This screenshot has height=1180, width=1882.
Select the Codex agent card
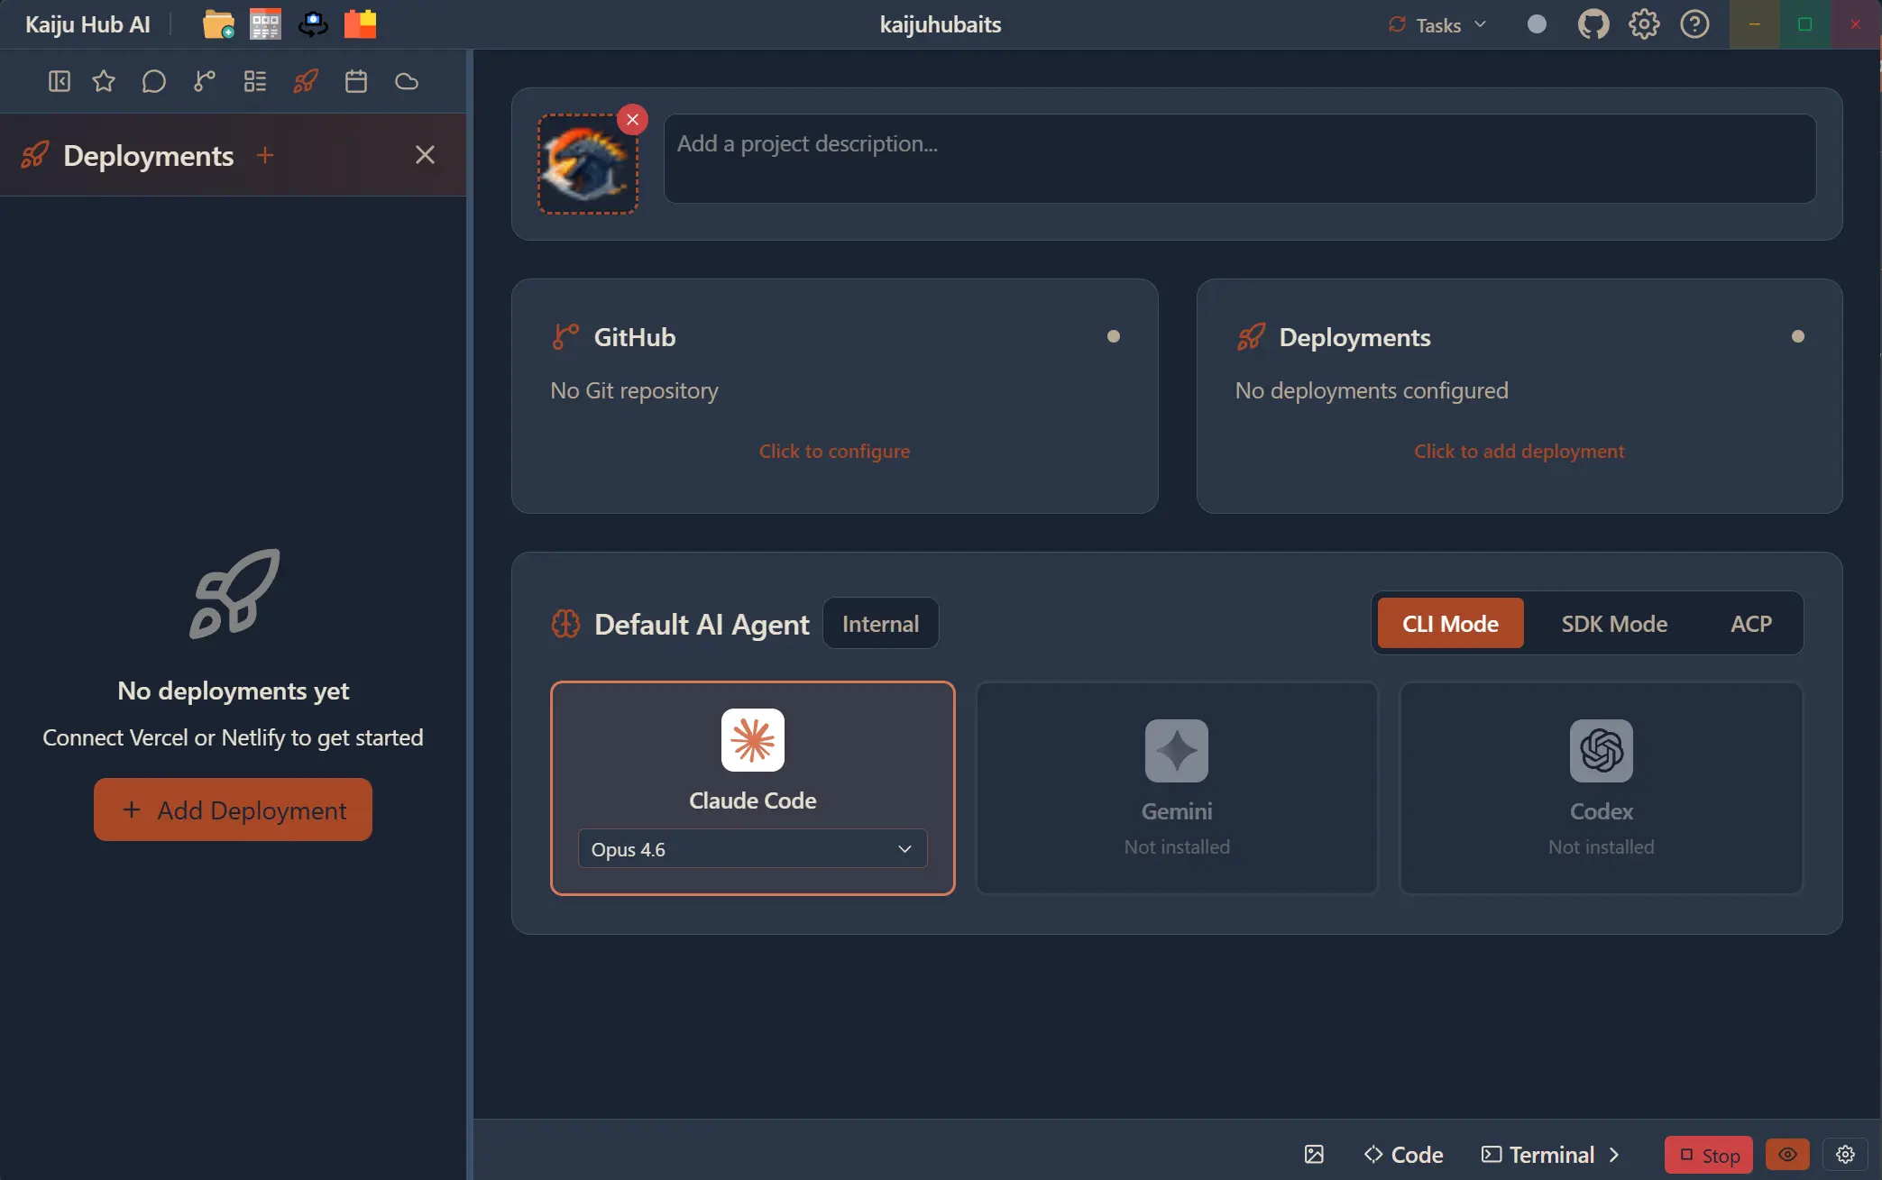[1601, 788]
